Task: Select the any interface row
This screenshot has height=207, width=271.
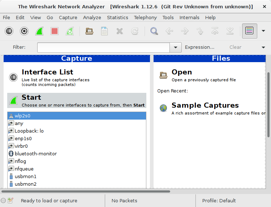Action: pyautogui.click(x=77, y=124)
